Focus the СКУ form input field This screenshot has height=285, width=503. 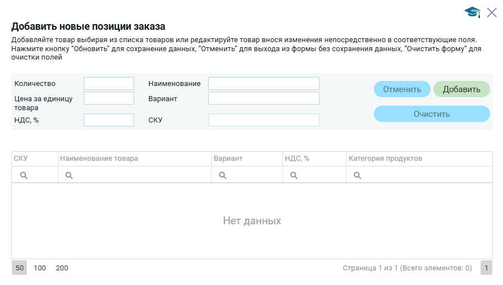click(x=263, y=120)
